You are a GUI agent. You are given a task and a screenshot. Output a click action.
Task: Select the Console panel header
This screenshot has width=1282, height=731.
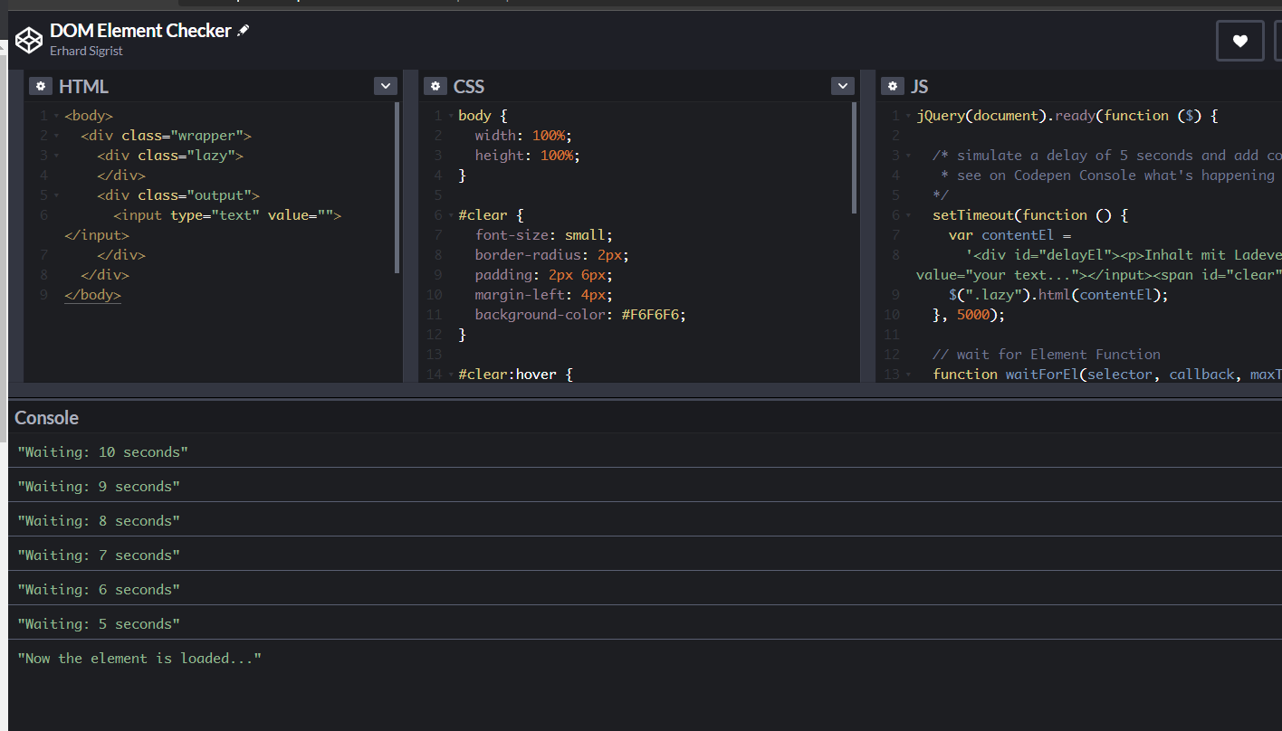click(47, 418)
